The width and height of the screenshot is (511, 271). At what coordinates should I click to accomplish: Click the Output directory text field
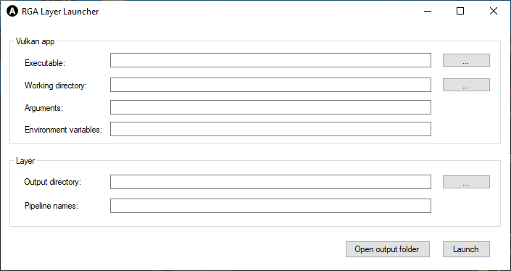[x=270, y=182]
